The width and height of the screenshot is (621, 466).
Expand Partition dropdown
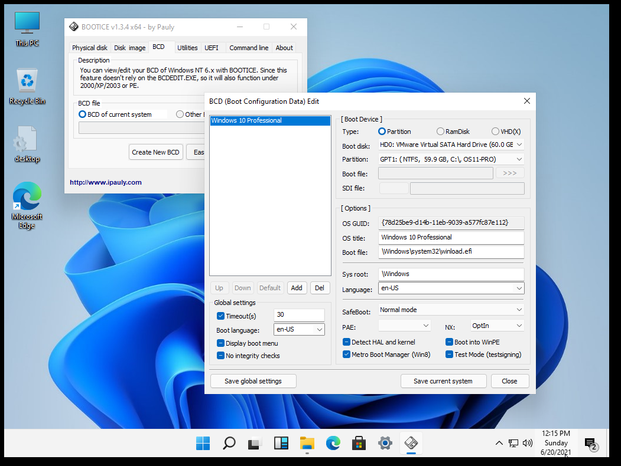pos(519,159)
